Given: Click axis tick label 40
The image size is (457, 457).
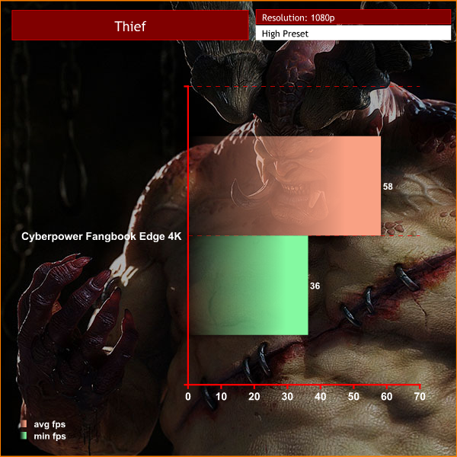Looking at the screenshot, I should click(321, 396).
